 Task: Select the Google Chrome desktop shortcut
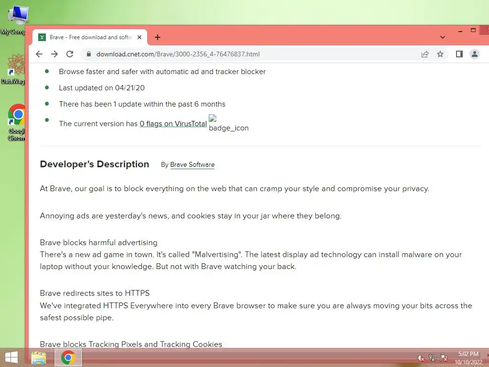point(16,122)
